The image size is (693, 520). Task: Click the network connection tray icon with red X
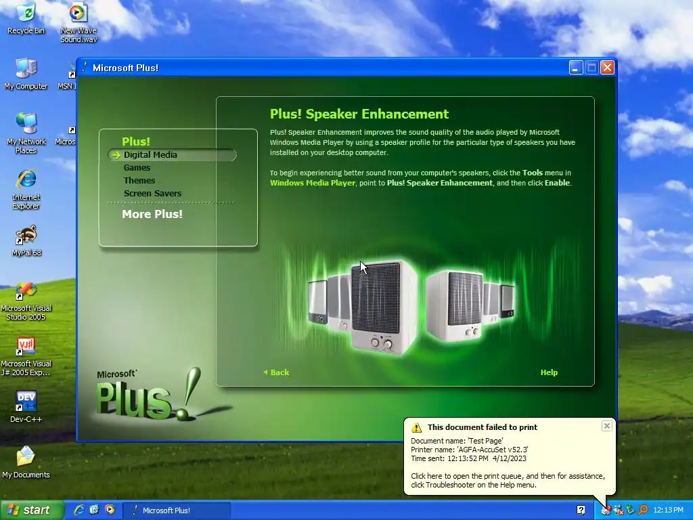tap(619, 511)
